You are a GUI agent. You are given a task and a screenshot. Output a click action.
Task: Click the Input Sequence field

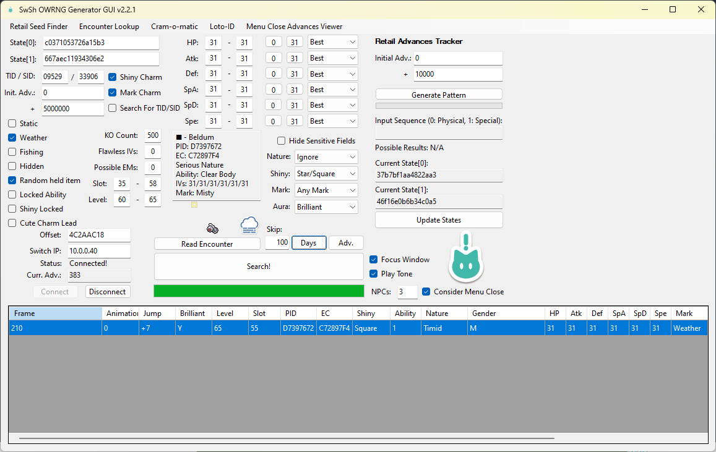(439, 133)
